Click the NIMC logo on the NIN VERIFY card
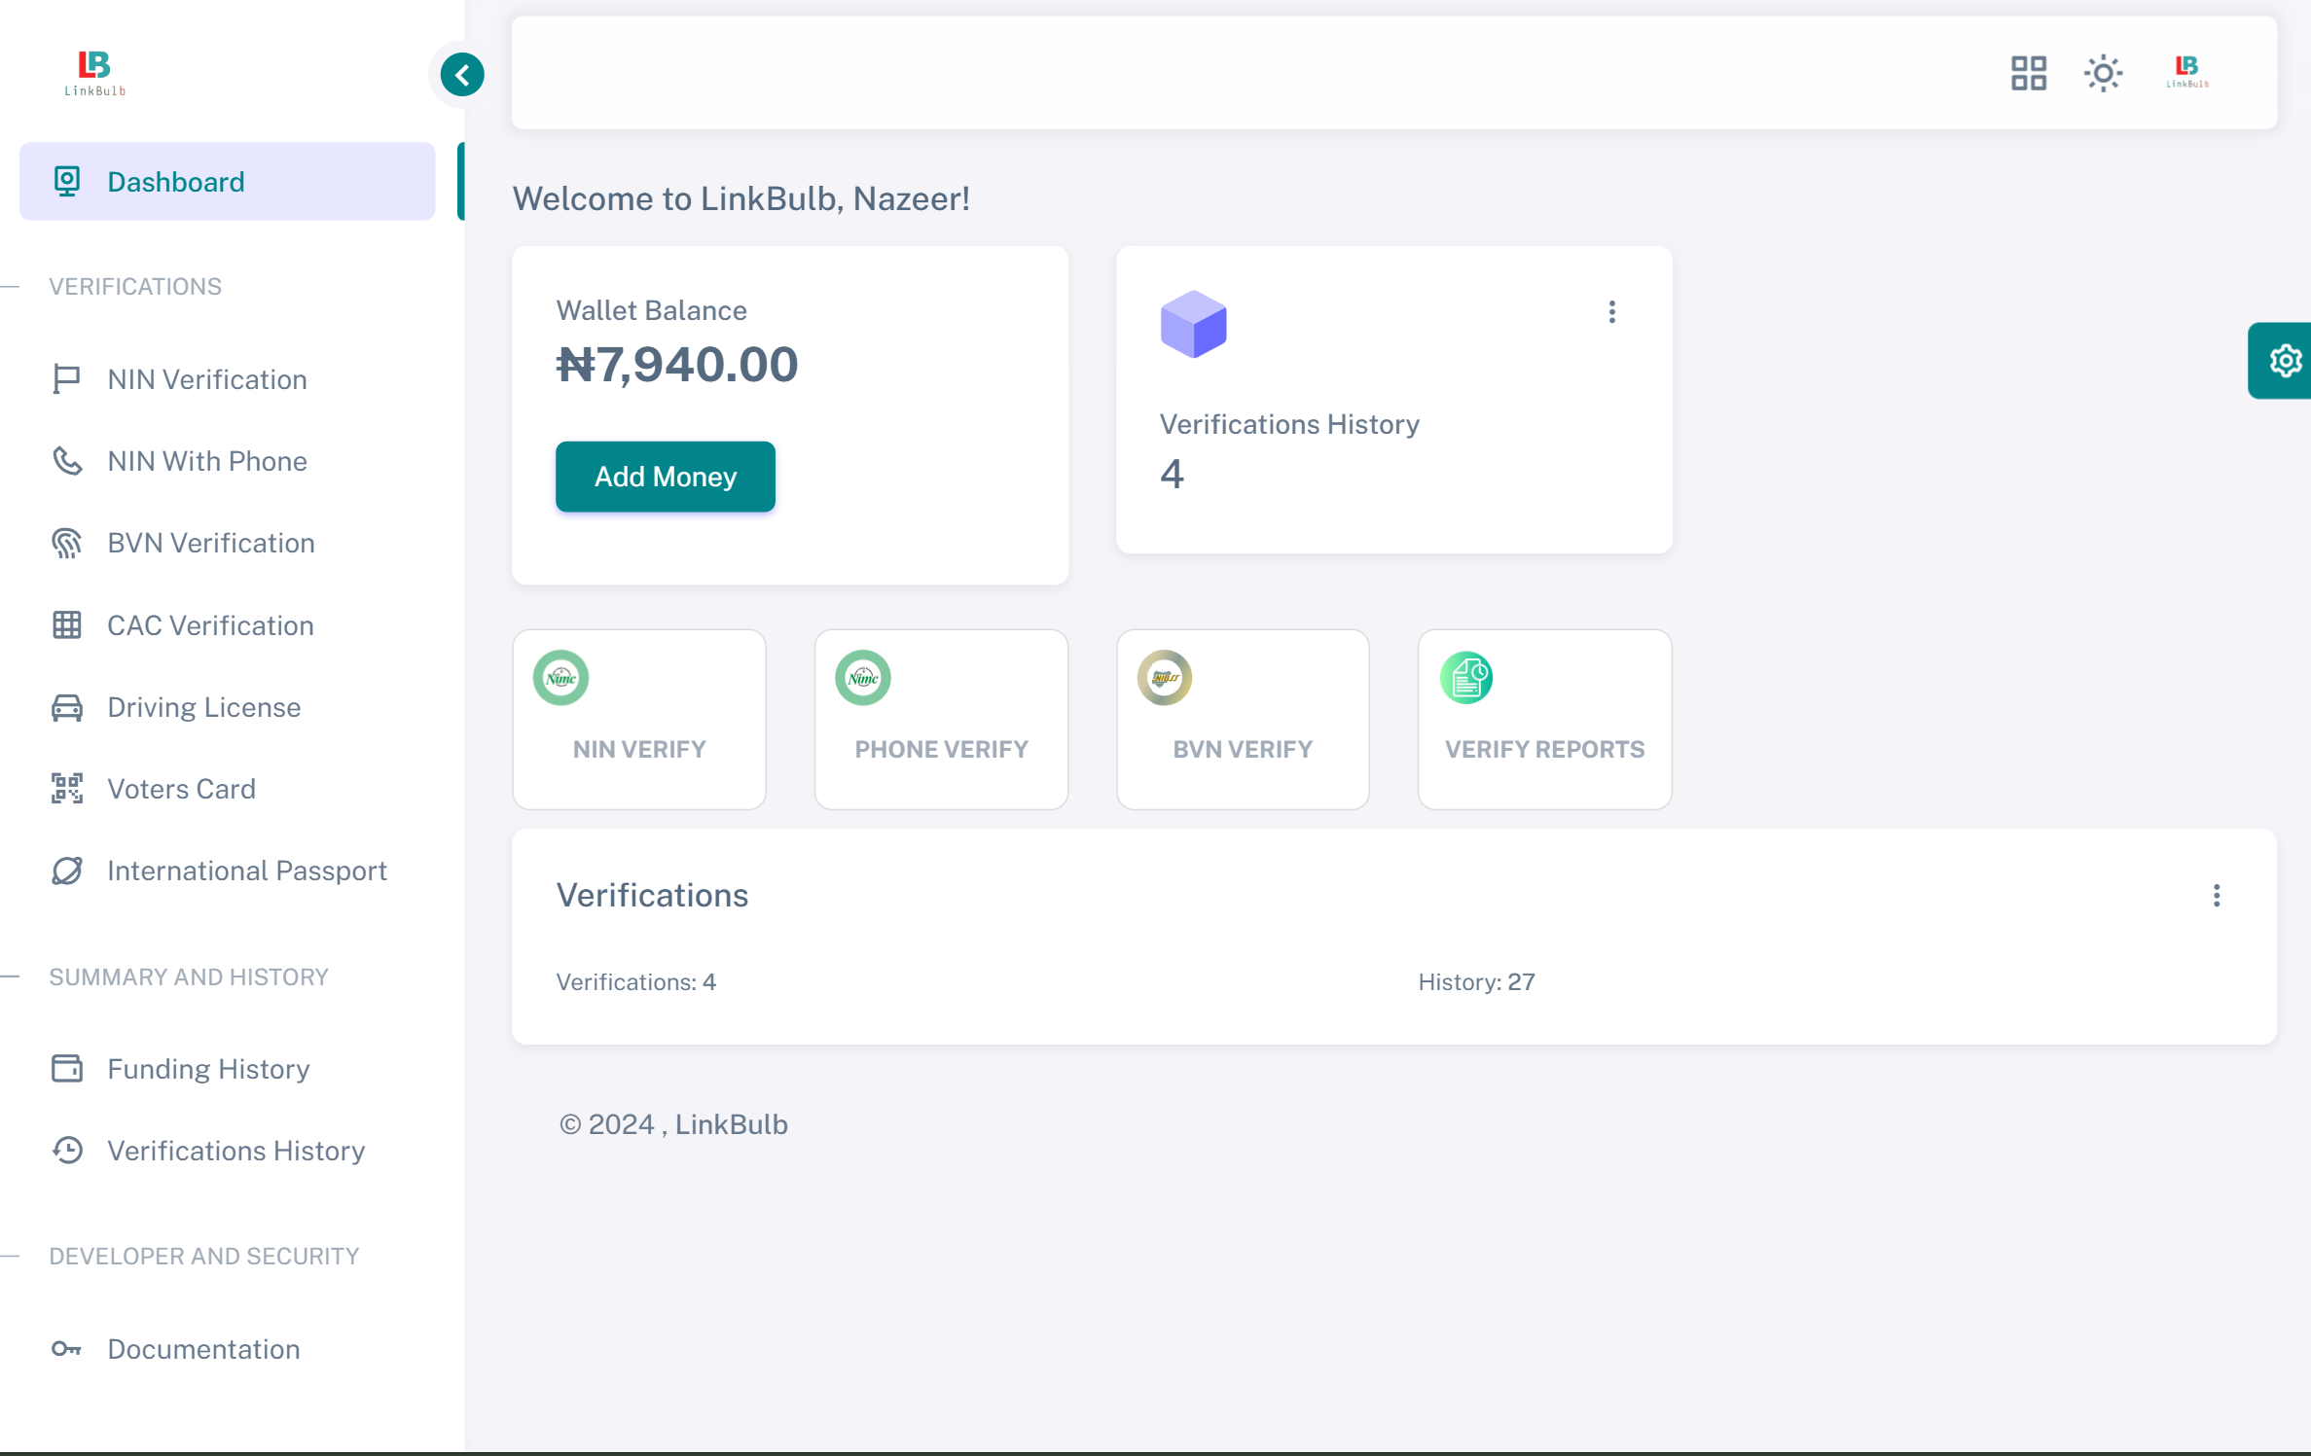This screenshot has width=2311, height=1456. 561,677
